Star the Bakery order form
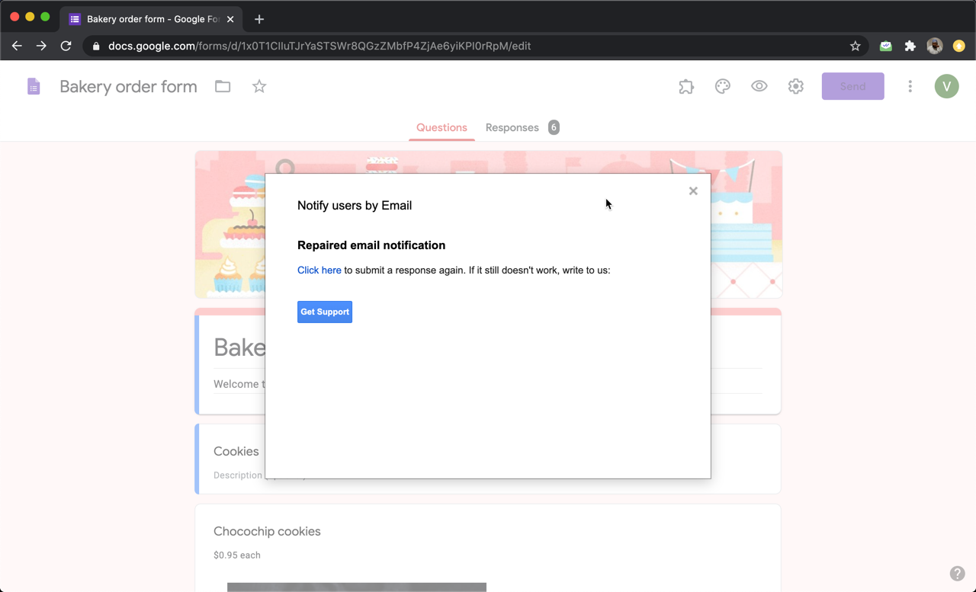Screen dimensions: 976x592 click(x=258, y=87)
